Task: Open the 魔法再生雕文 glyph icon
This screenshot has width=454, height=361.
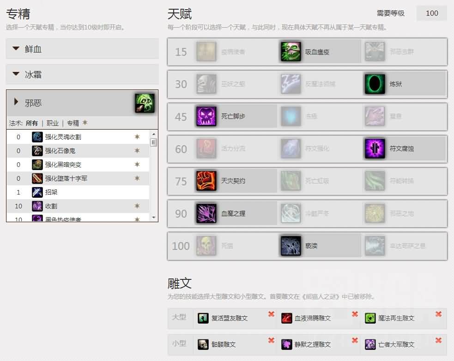Action: 370,318
